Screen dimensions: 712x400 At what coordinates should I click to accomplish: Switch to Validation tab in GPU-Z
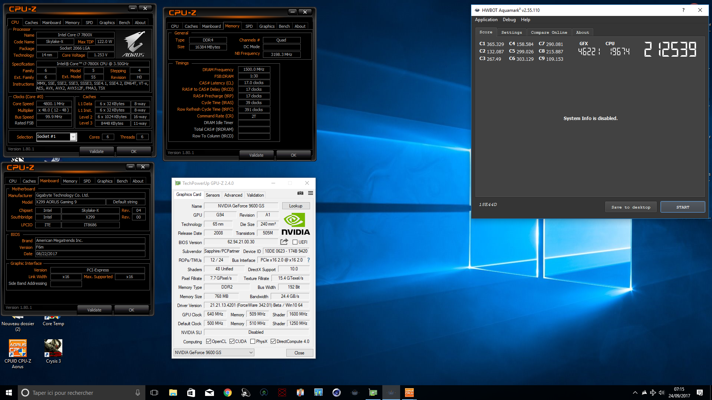[255, 195]
